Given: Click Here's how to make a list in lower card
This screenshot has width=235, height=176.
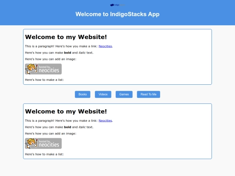Looking at the screenshot, I should (x=44, y=154).
